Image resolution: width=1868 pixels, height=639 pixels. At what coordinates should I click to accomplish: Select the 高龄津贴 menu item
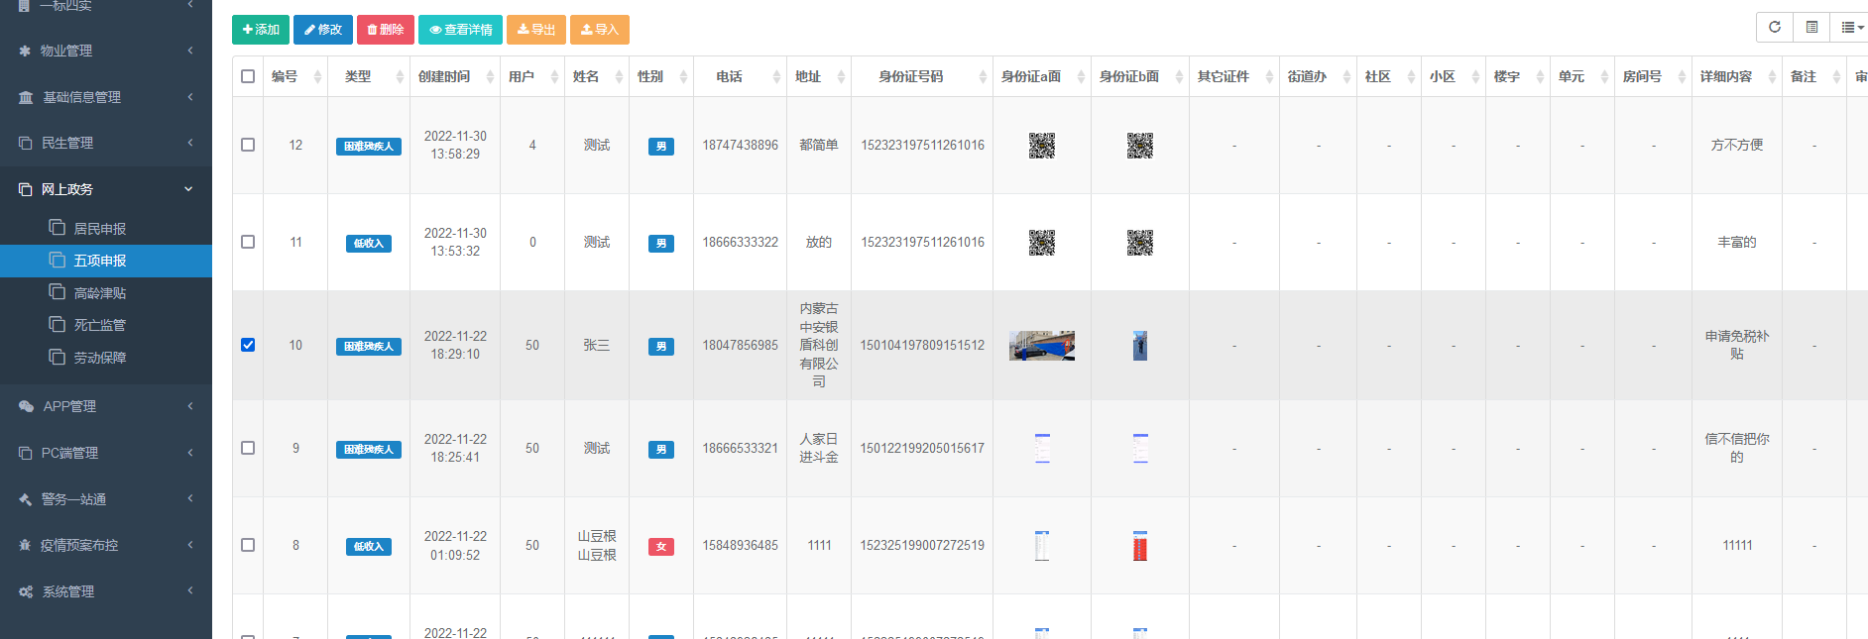[x=99, y=293]
